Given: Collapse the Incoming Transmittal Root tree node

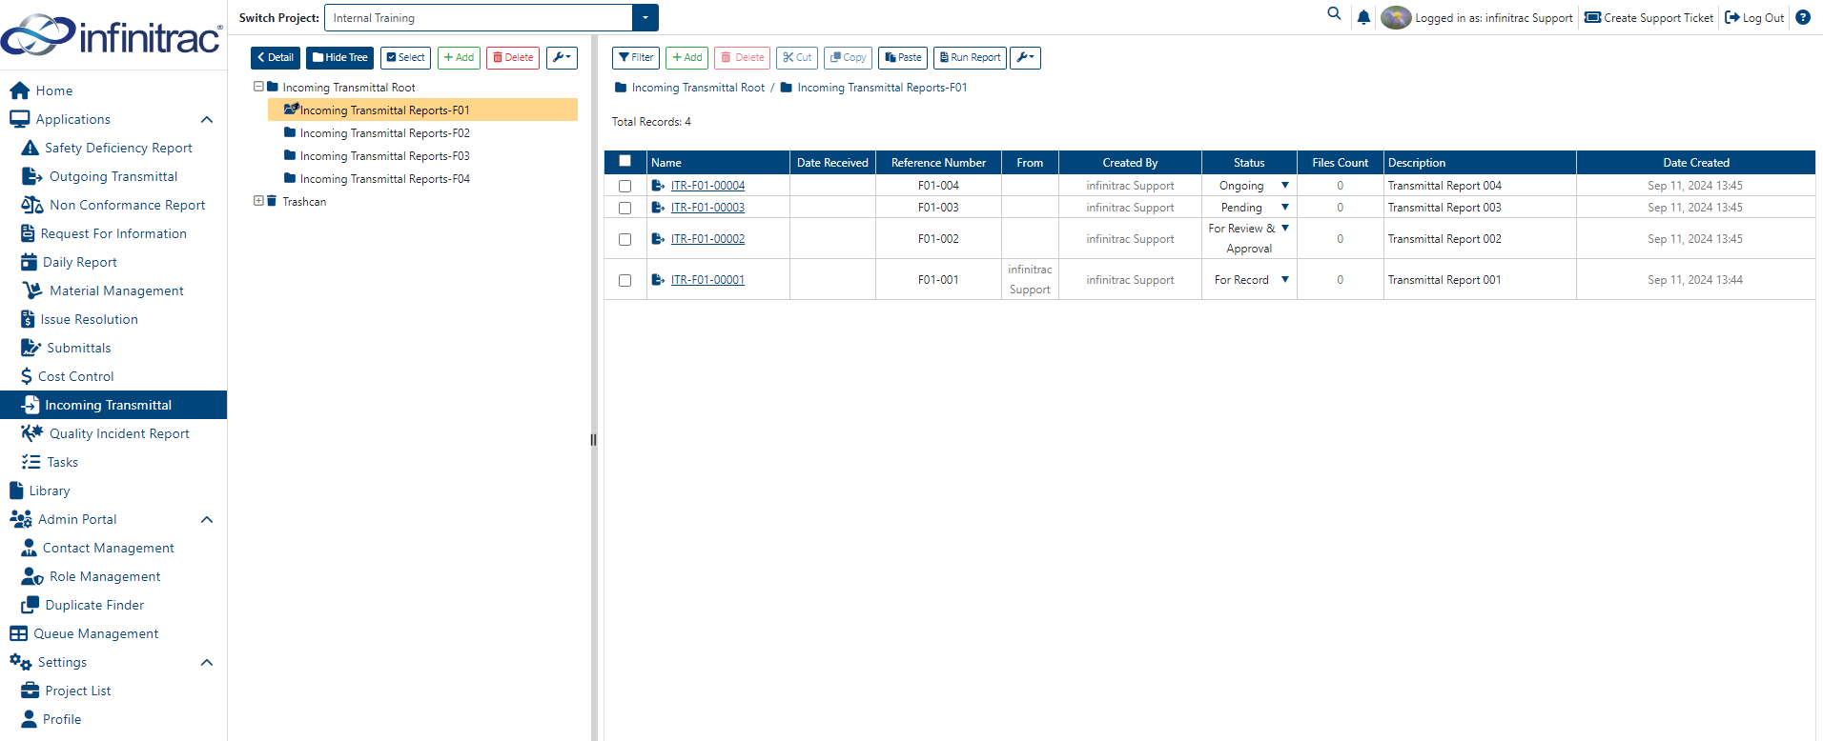Looking at the screenshot, I should click(x=258, y=87).
